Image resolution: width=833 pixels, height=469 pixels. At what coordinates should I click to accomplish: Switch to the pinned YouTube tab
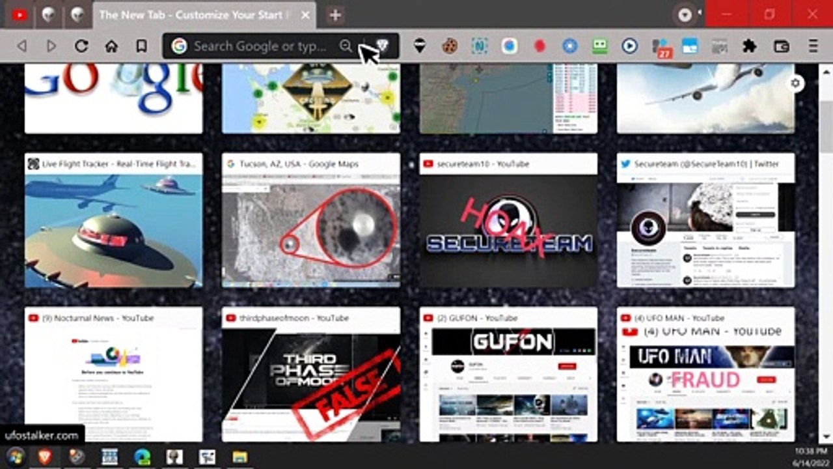click(x=20, y=14)
